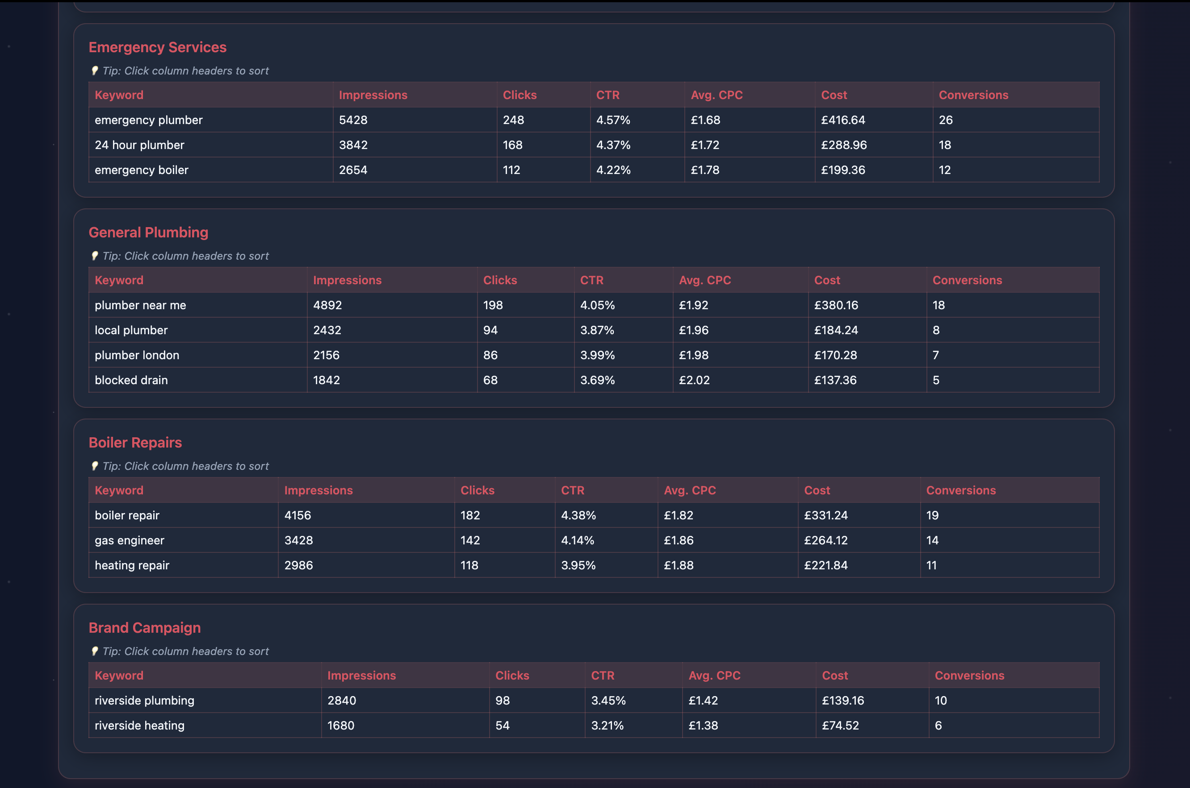Click the lightbulb tip icon under Boiler Repairs
This screenshot has width=1190, height=788.
click(x=96, y=466)
